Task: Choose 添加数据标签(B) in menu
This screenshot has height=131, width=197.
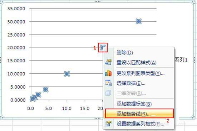Action: pos(134,104)
